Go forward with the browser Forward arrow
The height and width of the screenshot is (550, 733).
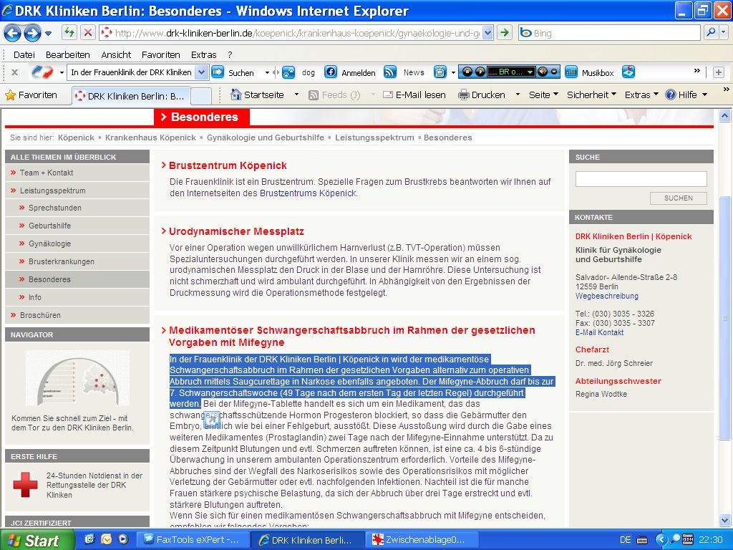(x=32, y=33)
